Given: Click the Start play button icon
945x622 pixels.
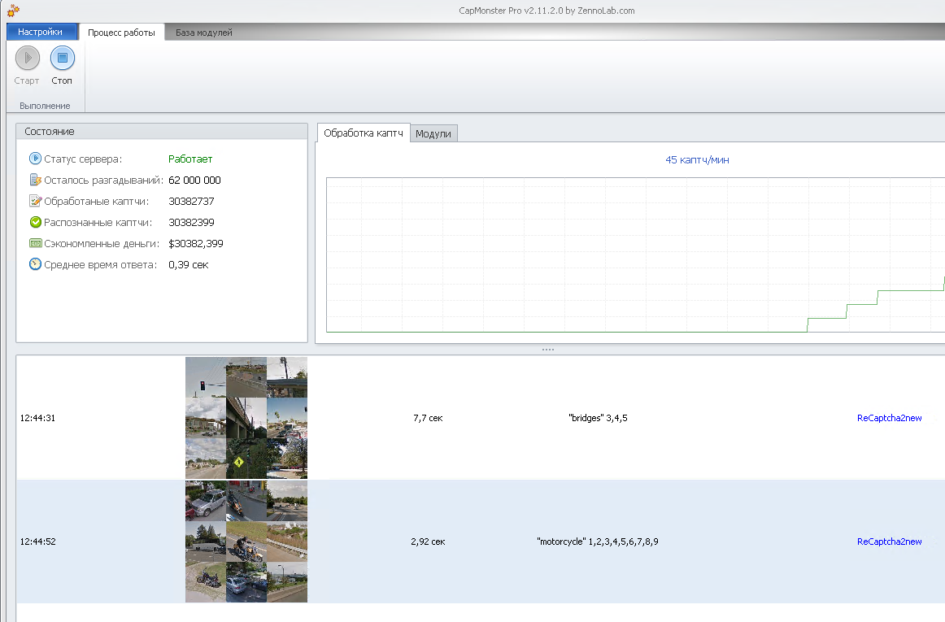Looking at the screenshot, I should click(27, 58).
